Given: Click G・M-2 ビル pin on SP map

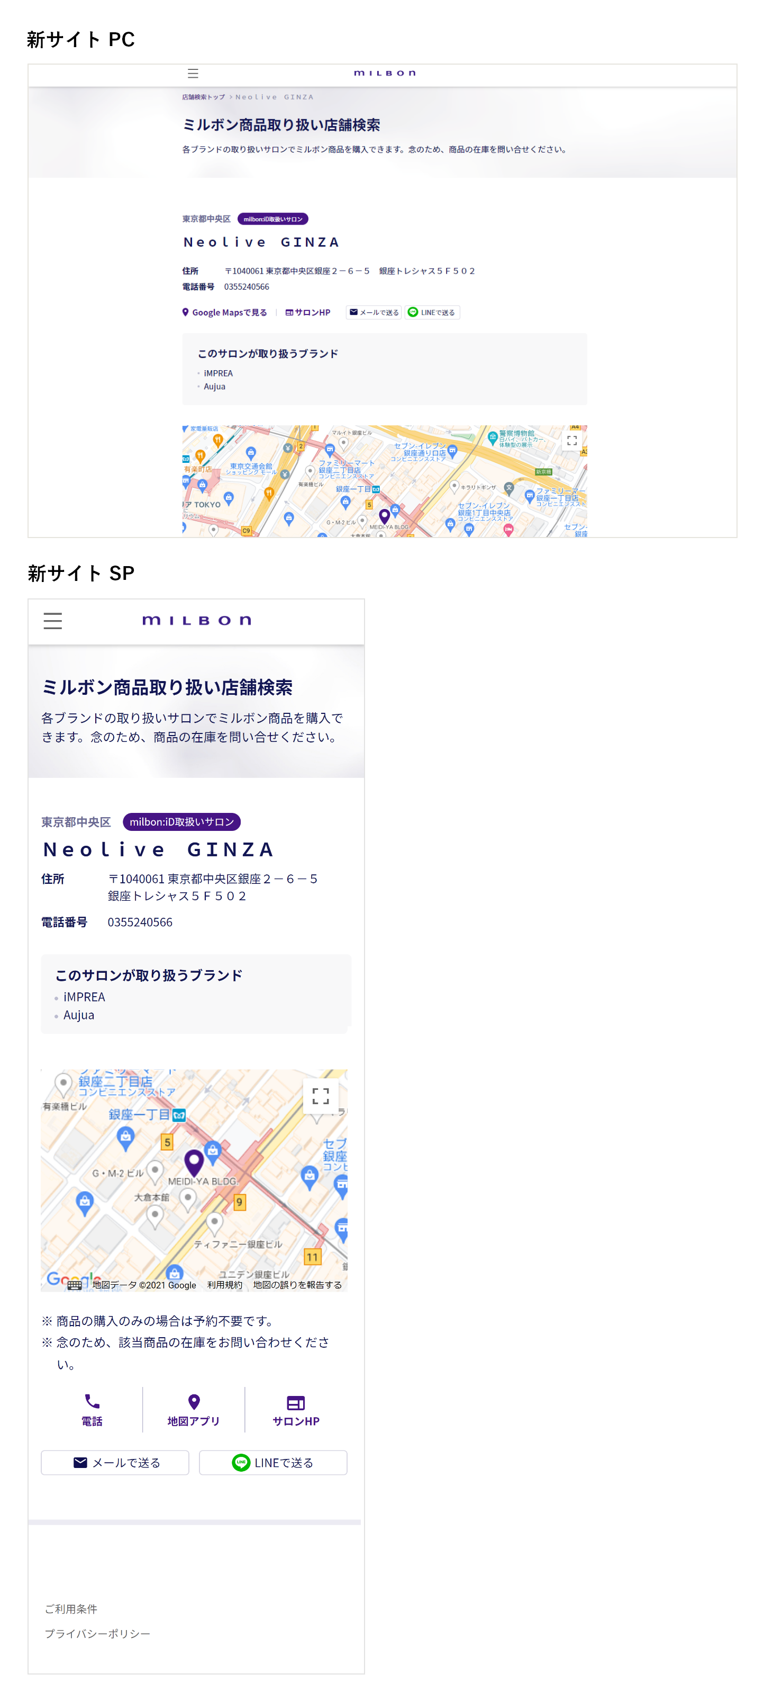Looking at the screenshot, I should [154, 1172].
